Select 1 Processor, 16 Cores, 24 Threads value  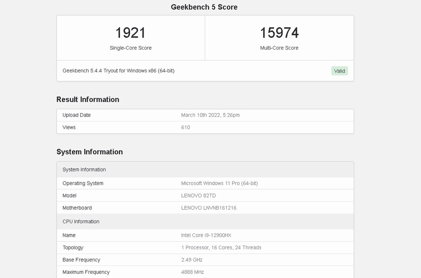coord(221,247)
